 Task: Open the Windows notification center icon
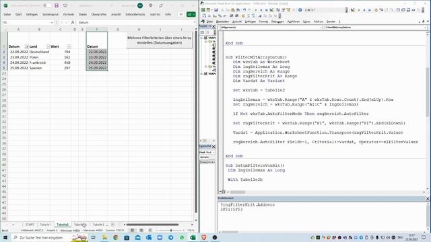click(x=424, y=237)
